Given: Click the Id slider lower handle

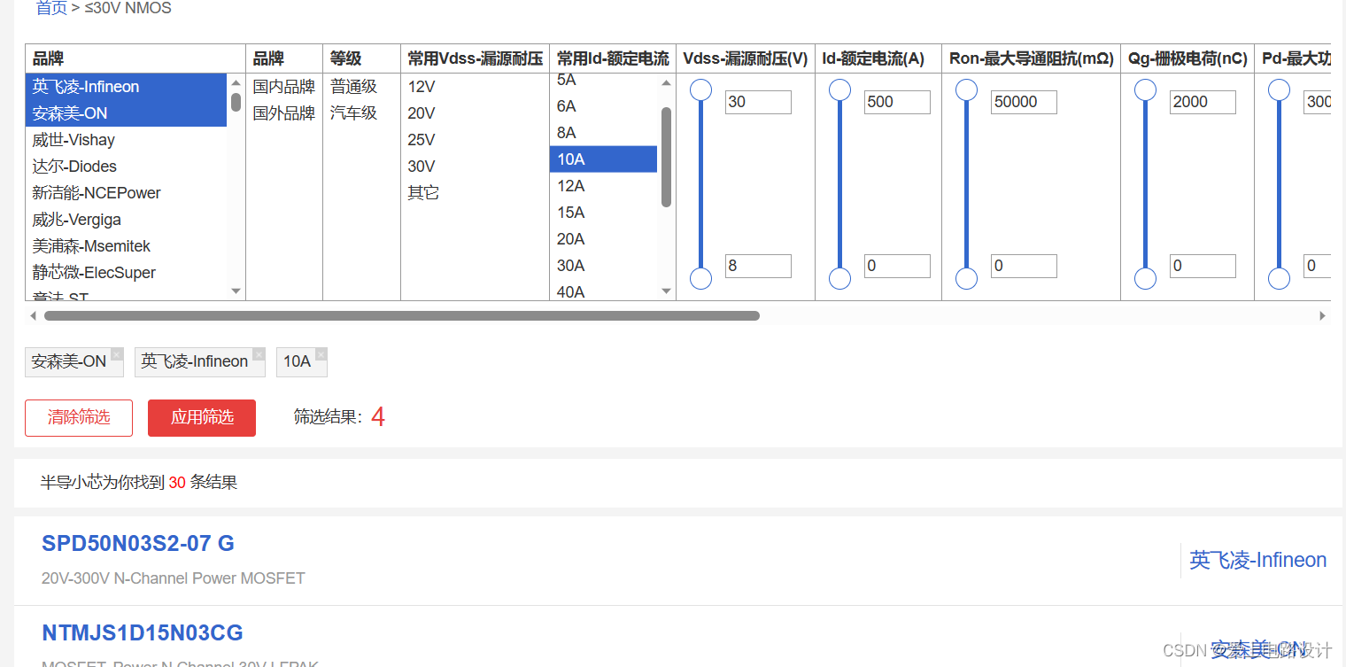Looking at the screenshot, I should tap(839, 278).
